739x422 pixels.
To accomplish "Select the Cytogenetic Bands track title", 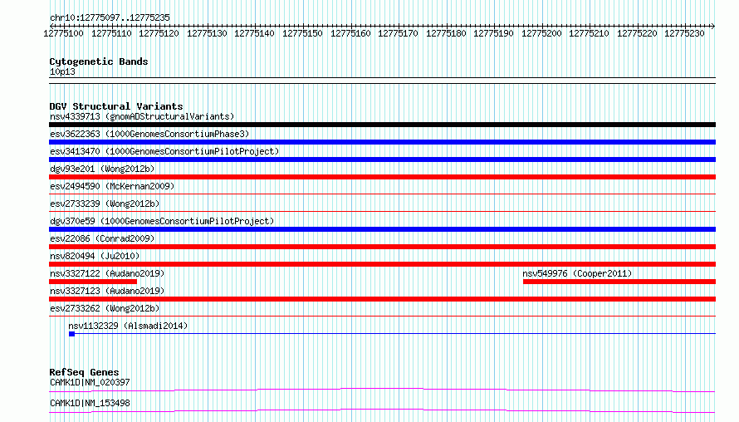I will coord(99,61).
